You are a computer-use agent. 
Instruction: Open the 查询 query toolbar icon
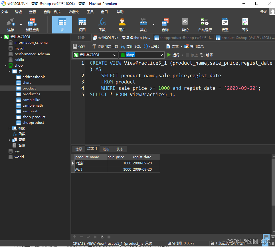[165, 25]
